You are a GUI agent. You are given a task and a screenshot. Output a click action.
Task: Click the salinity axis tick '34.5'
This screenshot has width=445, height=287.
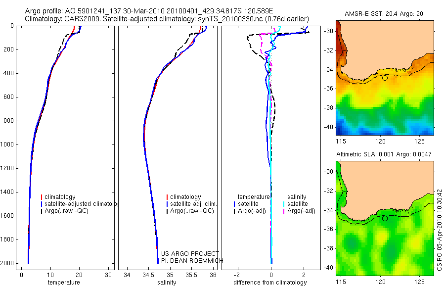pyautogui.click(x=147, y=275)
